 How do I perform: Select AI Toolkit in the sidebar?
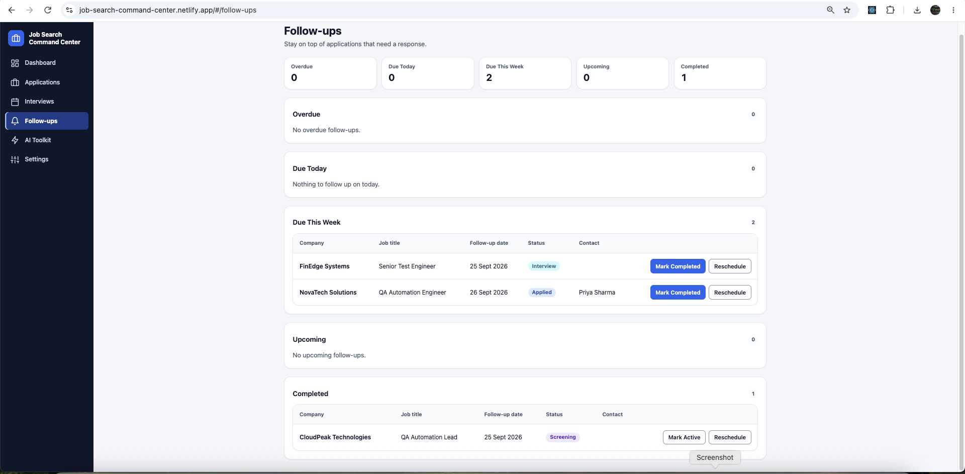tap(47, 140)
